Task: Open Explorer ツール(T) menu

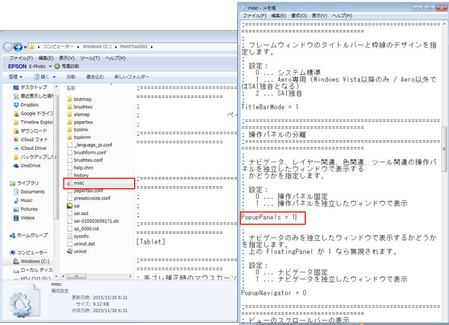Action: tap(90, 58)
